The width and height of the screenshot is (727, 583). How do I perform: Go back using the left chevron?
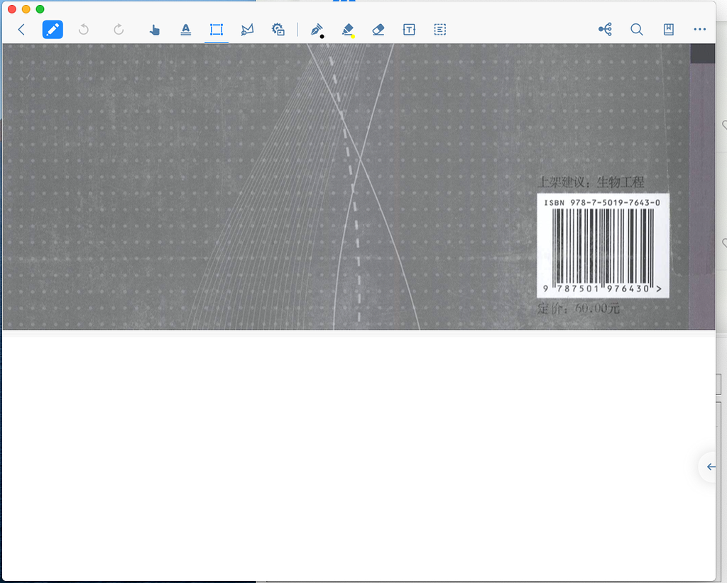pos(21,30)
